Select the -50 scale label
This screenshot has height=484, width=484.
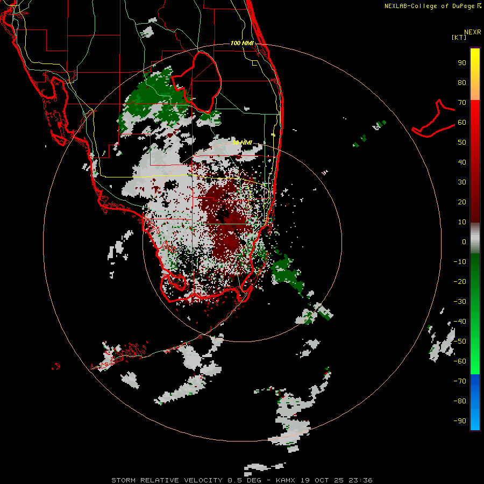460,341
